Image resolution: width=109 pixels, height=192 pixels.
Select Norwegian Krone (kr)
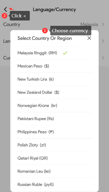tap(54, 106)
